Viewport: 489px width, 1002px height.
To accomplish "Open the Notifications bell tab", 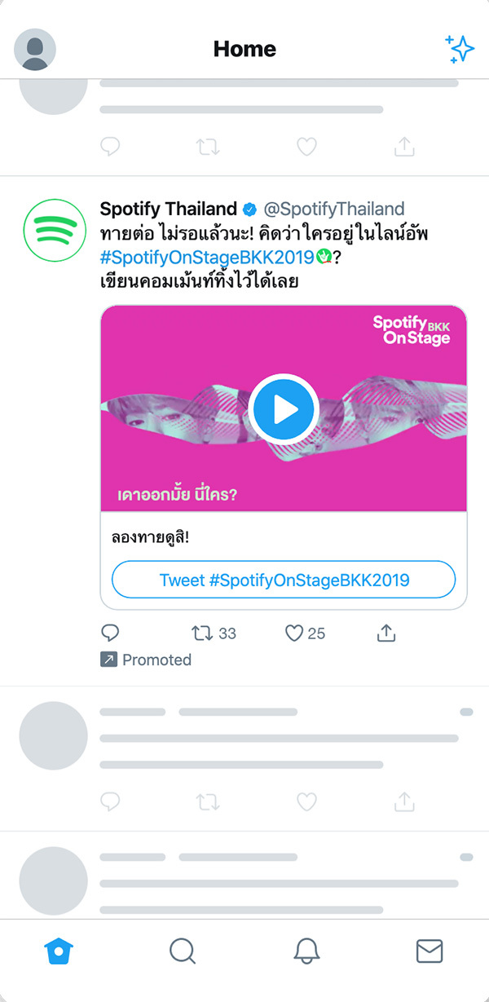I will point(306,951).
